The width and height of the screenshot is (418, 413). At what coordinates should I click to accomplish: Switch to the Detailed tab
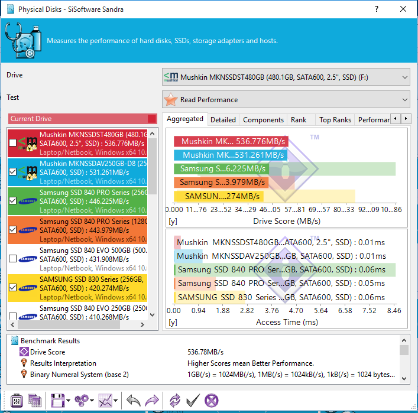click(x=223, y=120)
